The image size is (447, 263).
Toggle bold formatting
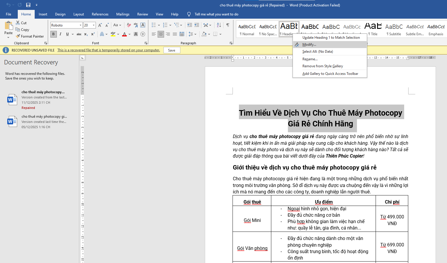[x=53, y=34]
